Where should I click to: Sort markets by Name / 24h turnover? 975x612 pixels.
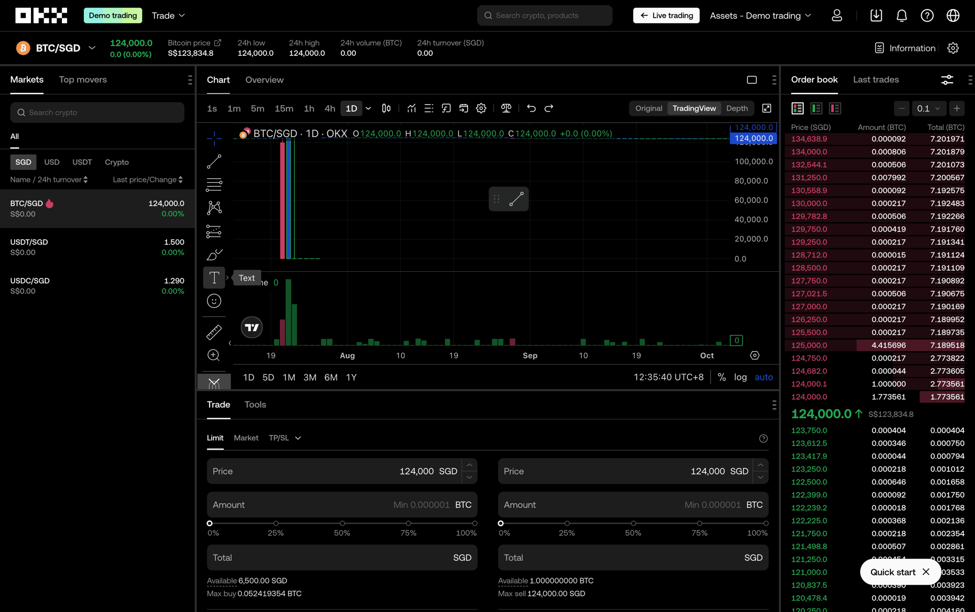coord(49,180)
